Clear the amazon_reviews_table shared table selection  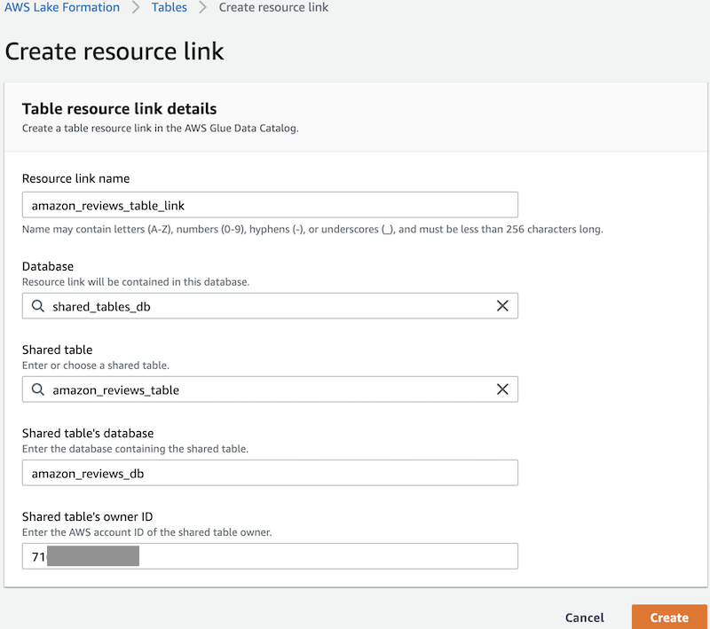502,389
